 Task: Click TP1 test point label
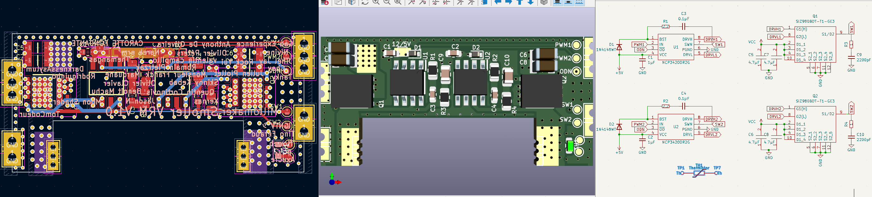pyautogui.click(x=680, y=168)
